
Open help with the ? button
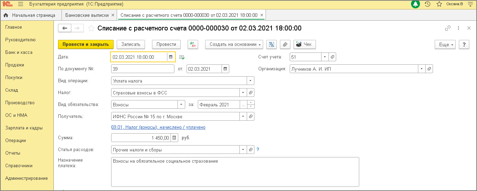click(x=464, y=44)
